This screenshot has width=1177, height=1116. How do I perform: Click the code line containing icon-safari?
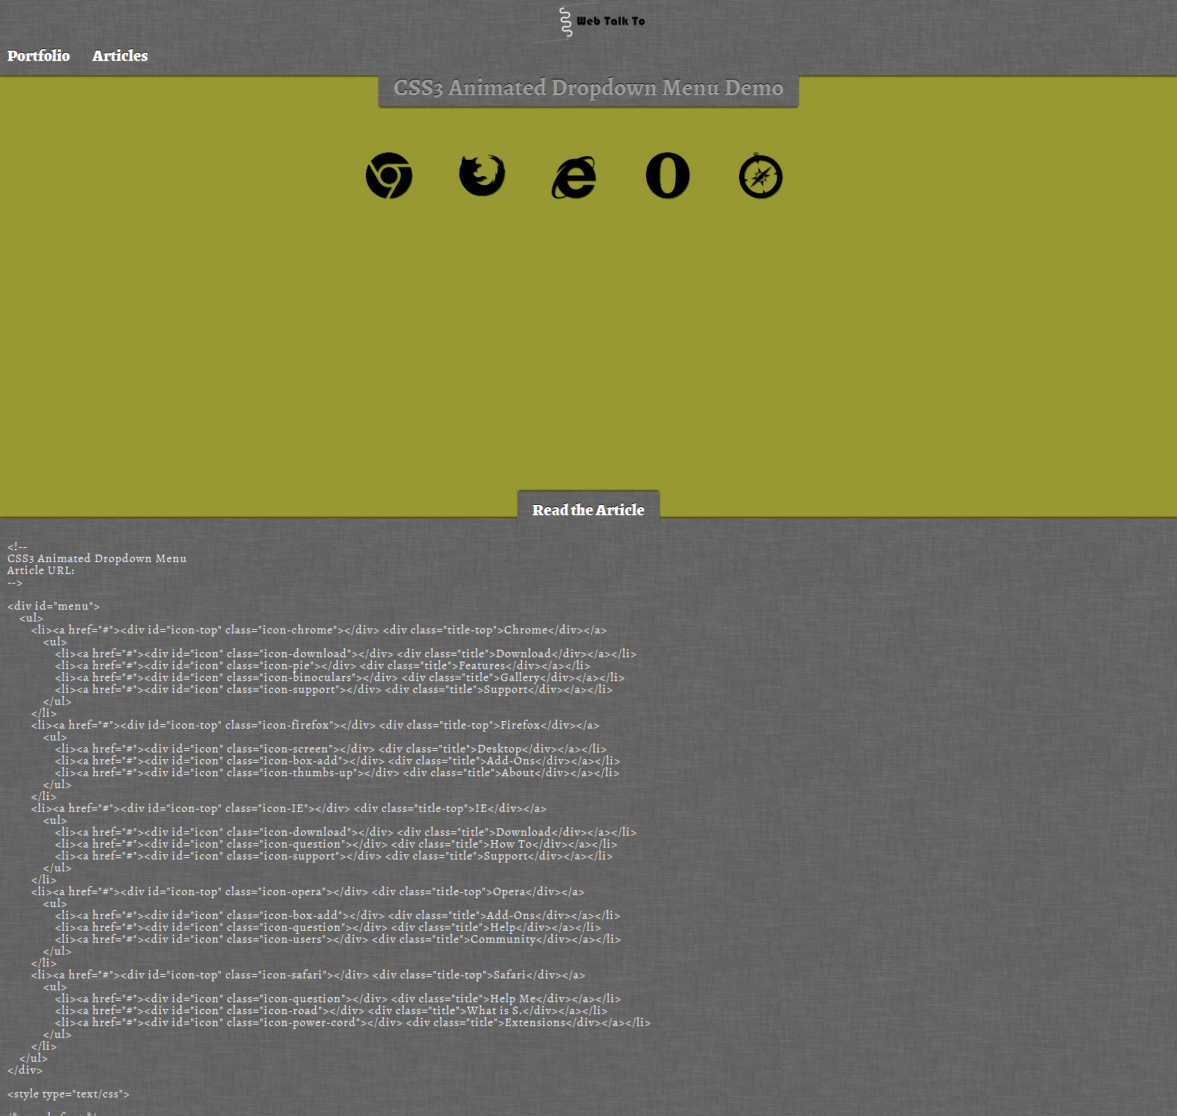pyautogui.click(x=309, y=975)
